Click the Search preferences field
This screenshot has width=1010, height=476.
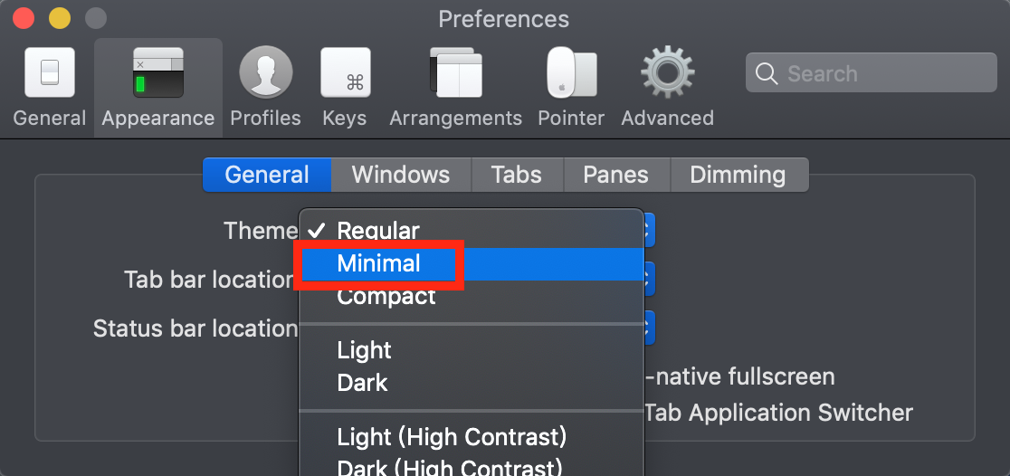tap(871, 72)
